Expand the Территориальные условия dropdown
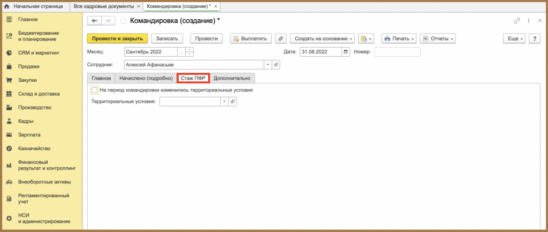 click(224, 102)
